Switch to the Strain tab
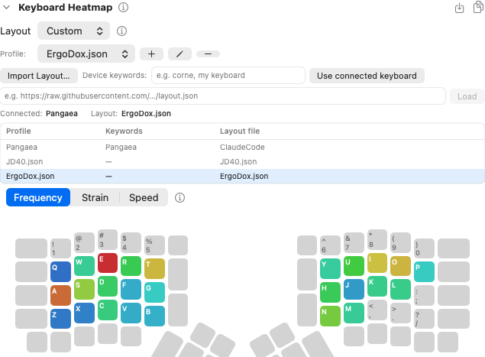485x357 pixels. (x=95, y=197)
